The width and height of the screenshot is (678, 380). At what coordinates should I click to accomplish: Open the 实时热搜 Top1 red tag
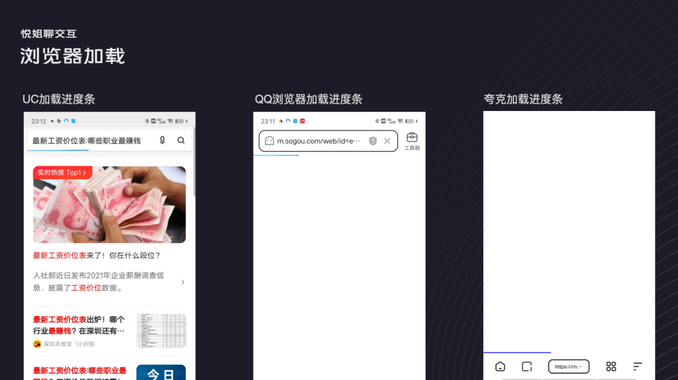point(62,172)
